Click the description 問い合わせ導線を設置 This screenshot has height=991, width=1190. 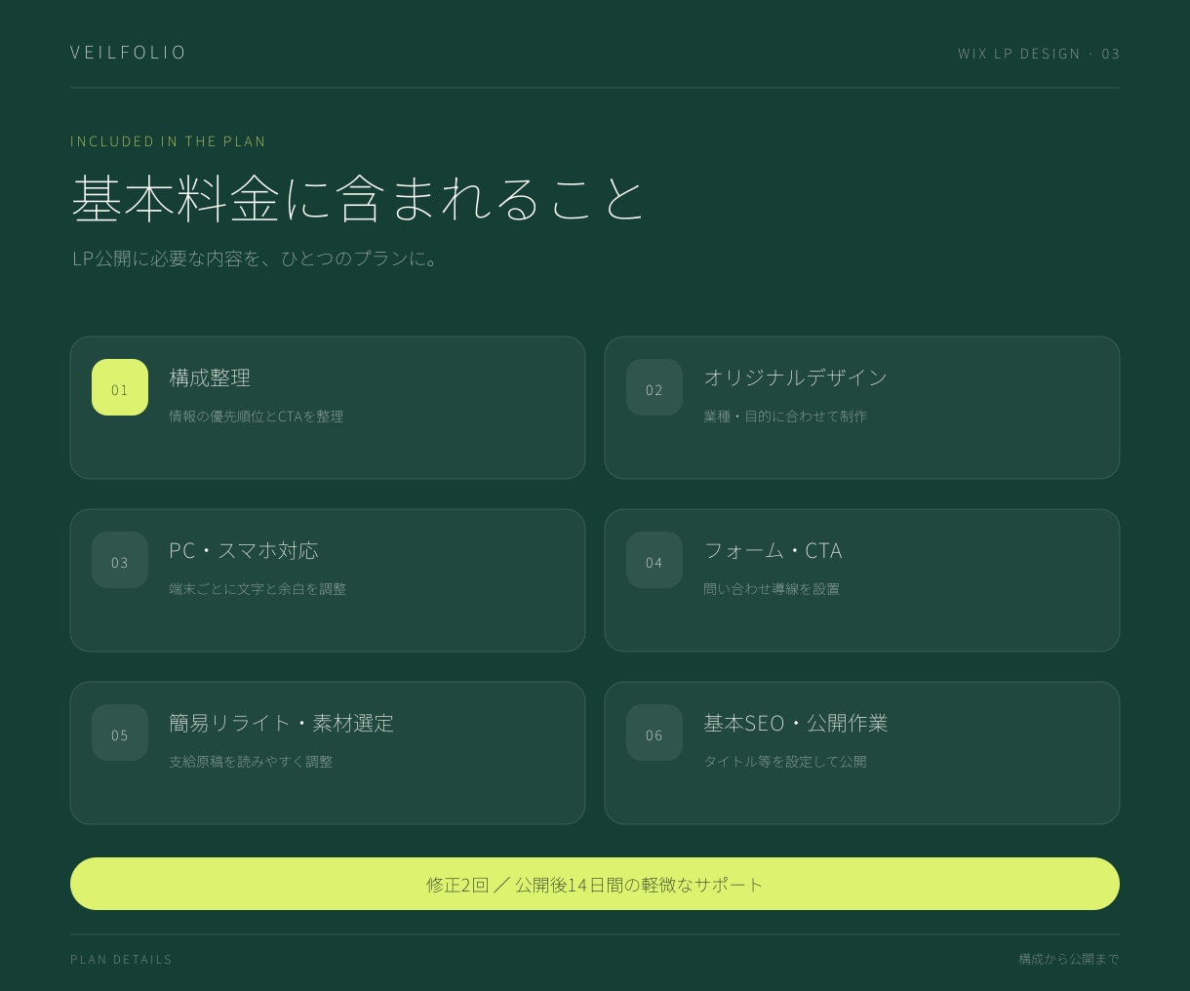(772, 589)
